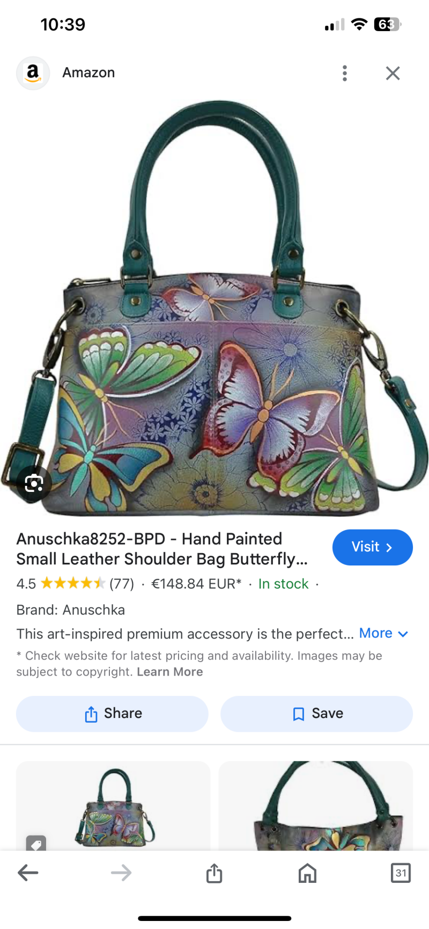Screen dimensions: 429x929
Task: Go back with the left arrow
Action: tap(28, 873)
